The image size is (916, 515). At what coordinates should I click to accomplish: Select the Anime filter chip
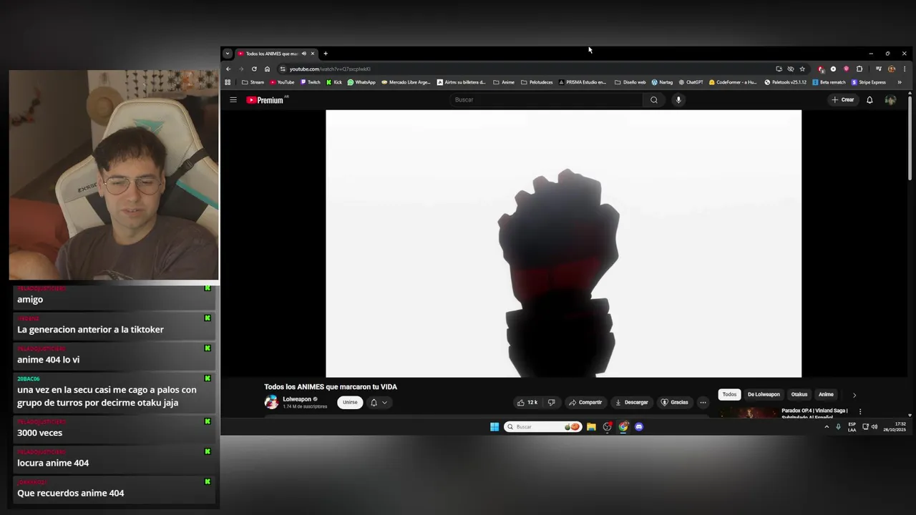[x=826, y=395]
